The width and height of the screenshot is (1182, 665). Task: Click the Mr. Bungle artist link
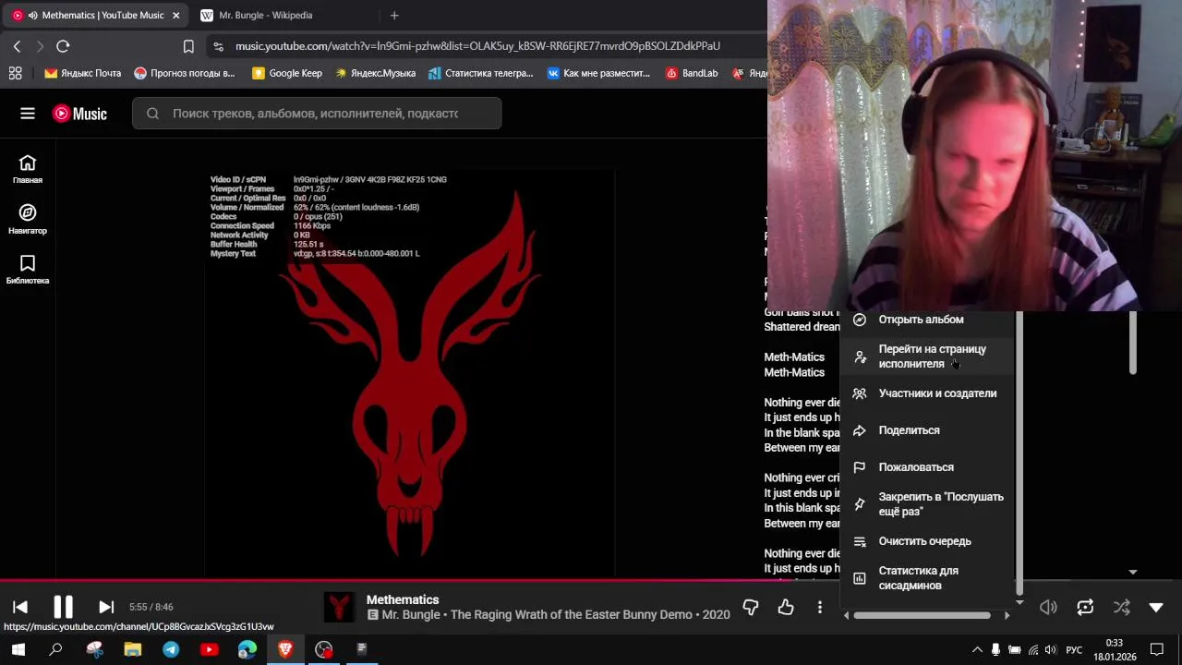[x=412, y=614]
